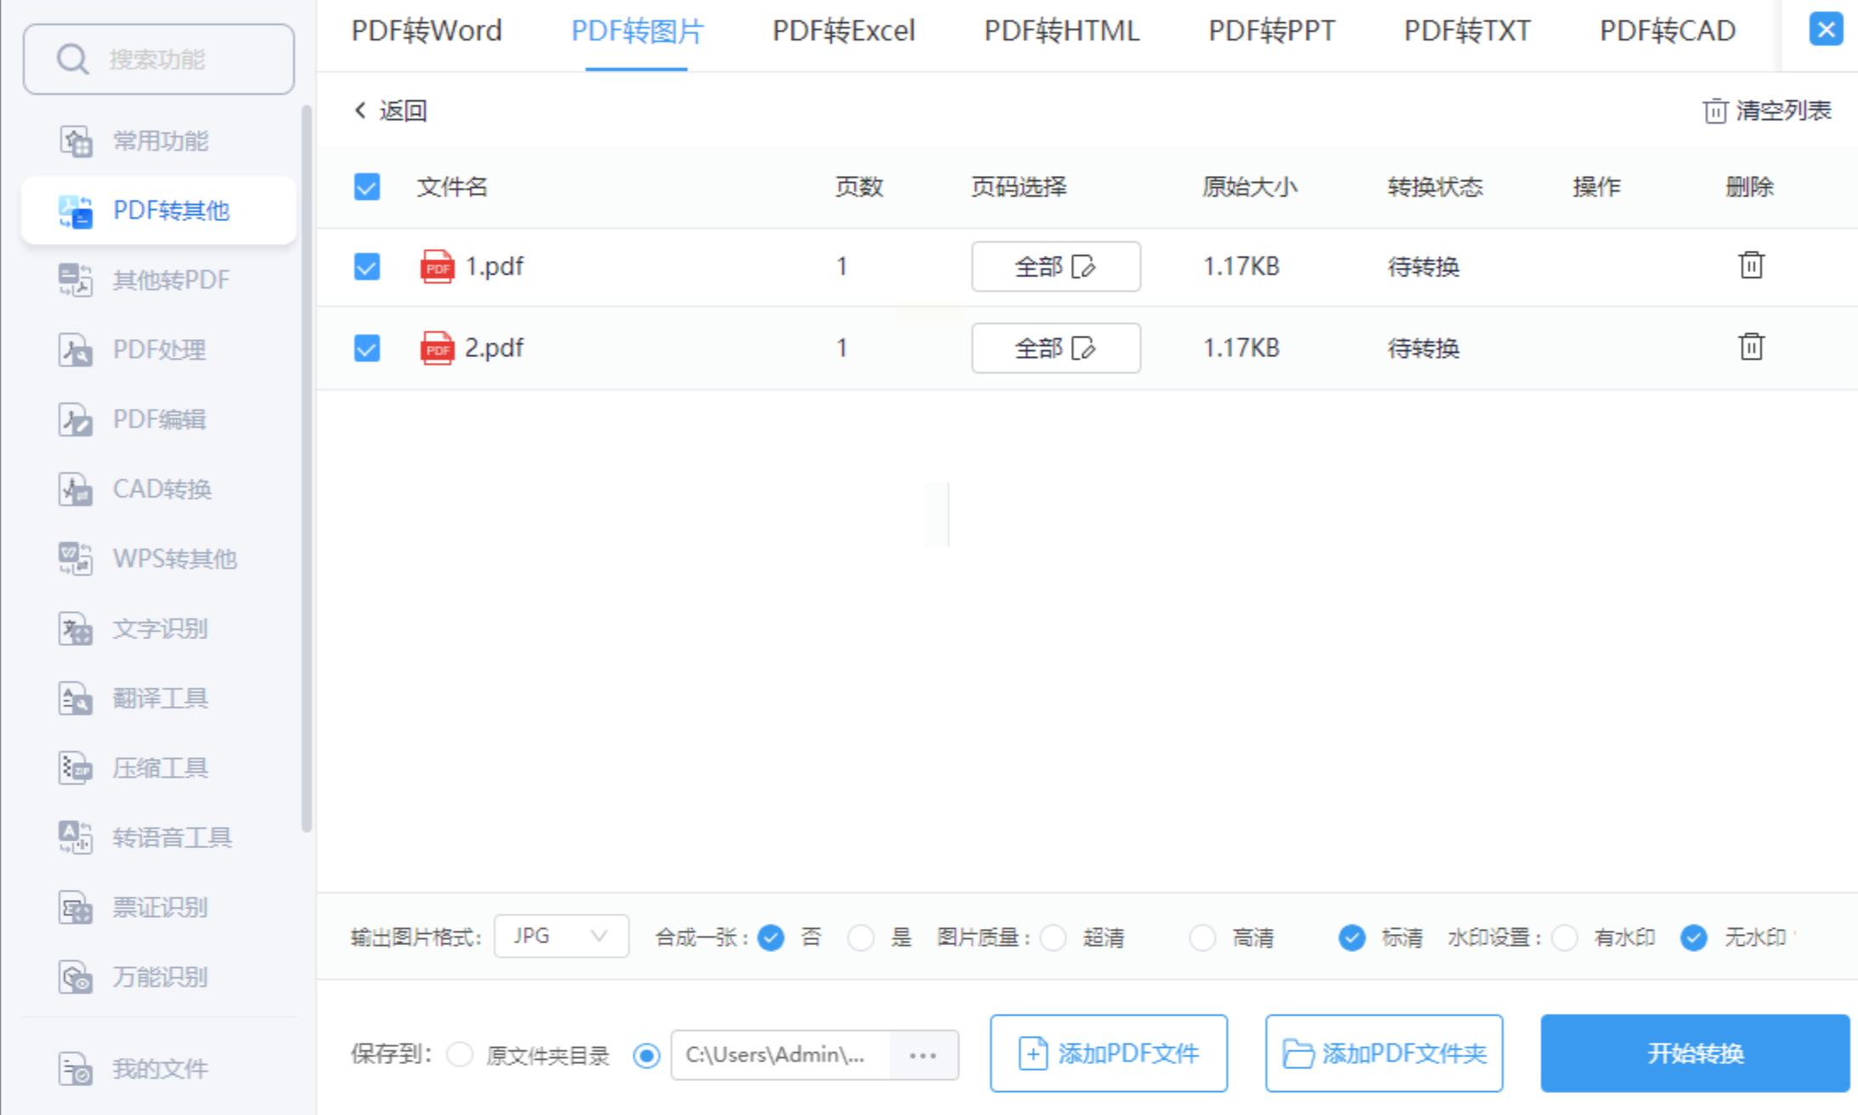
Task: Open the JPG output format dropdown
Action: click(x=561, y=937)
